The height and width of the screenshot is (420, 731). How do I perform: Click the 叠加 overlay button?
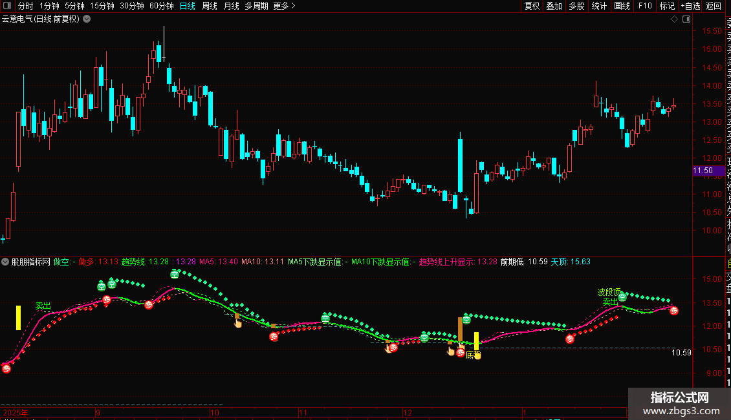[554, 6]
